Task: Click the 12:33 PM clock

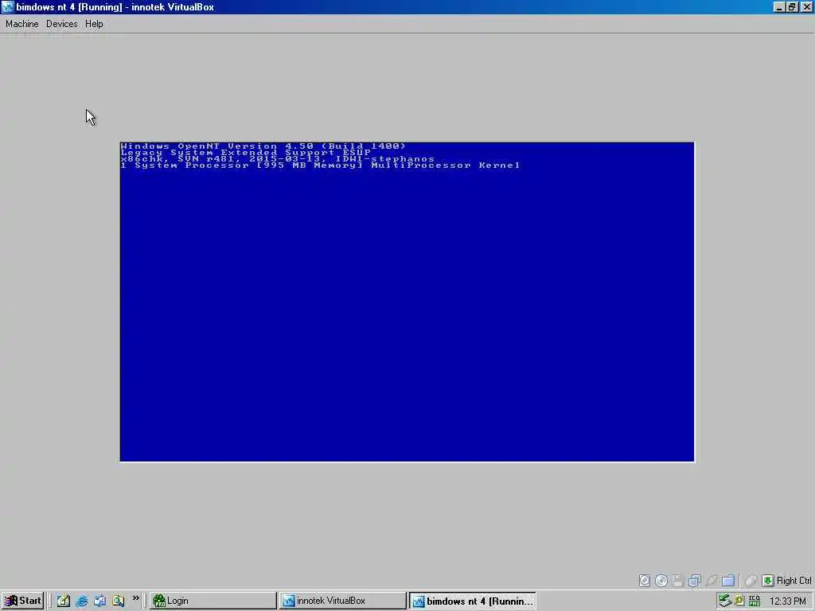Action: pyautogui.click(x=787, y=601)
